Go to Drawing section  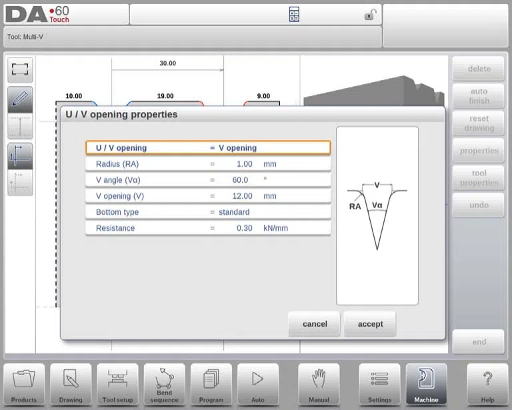(71, 385)
